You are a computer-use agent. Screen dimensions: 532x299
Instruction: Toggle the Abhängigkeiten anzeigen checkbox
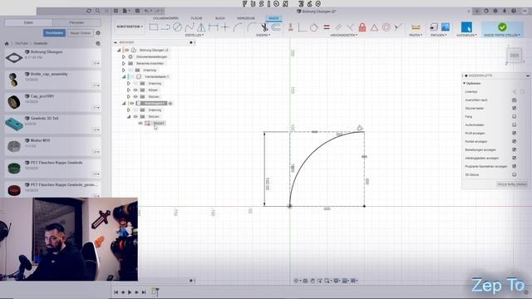coord(514,158)
